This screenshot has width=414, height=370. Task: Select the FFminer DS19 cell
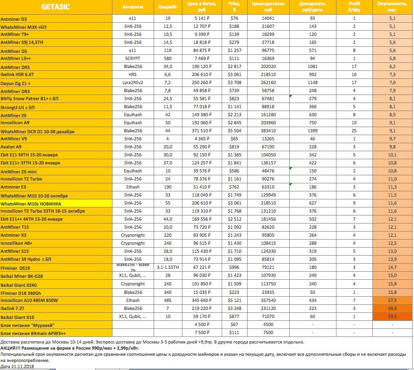point(56,267)
